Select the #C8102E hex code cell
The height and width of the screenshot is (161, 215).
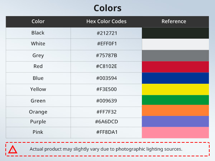click(x=106, y=67)
